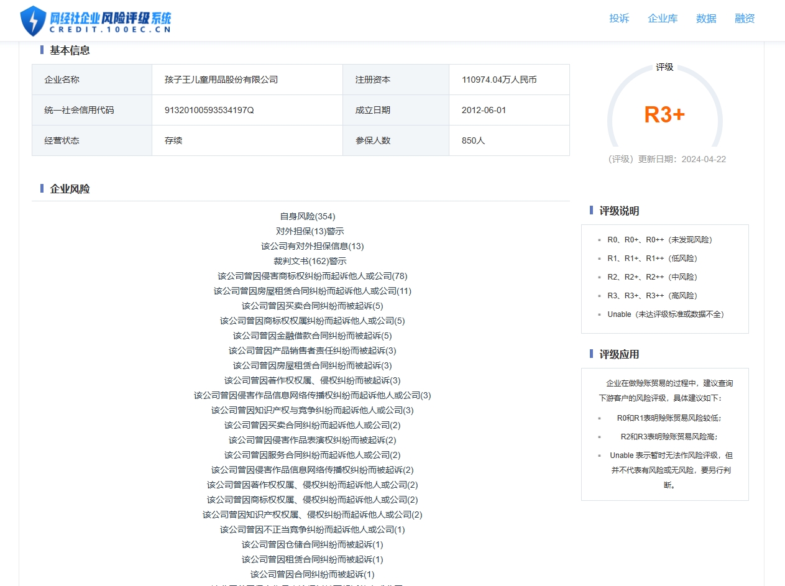The image size is (785, 586).
Task: Click the R3+ rating value
Action: (664, 114)
